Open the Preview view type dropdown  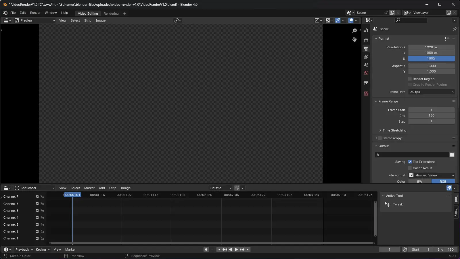click(34, 20)
